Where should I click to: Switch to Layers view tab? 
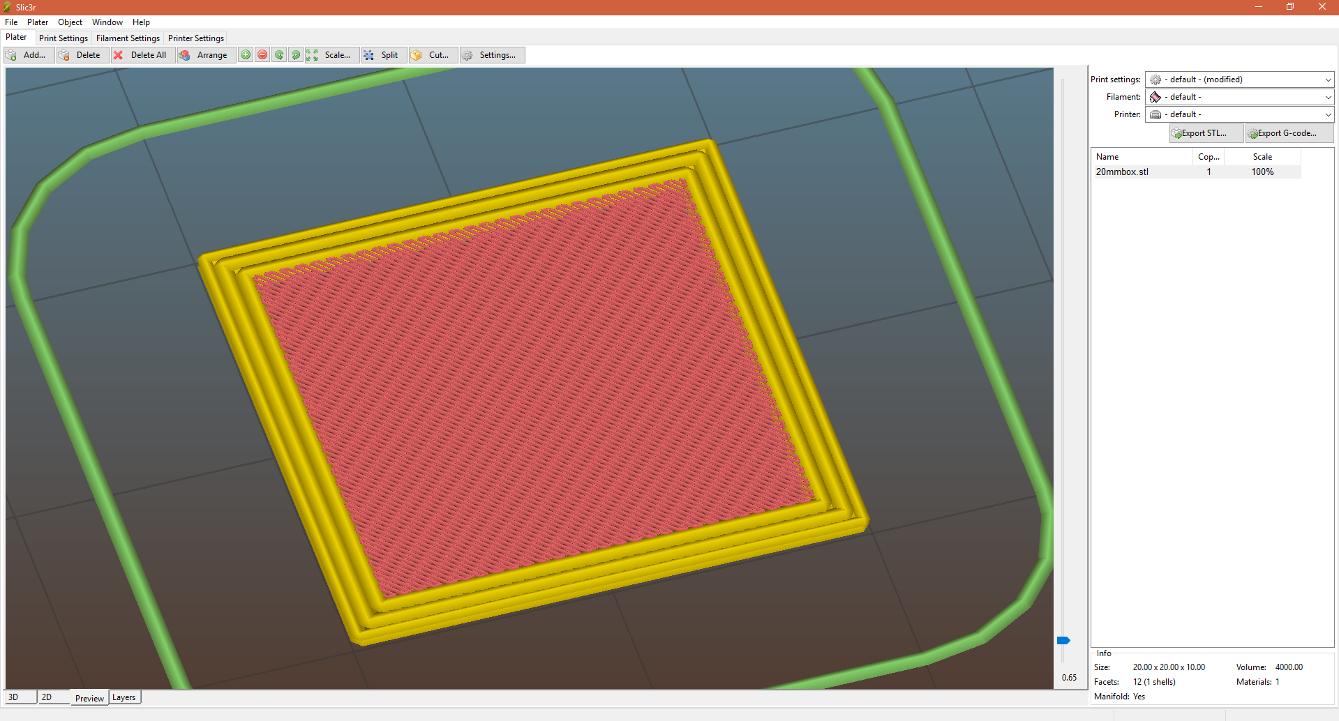point(124,697)
